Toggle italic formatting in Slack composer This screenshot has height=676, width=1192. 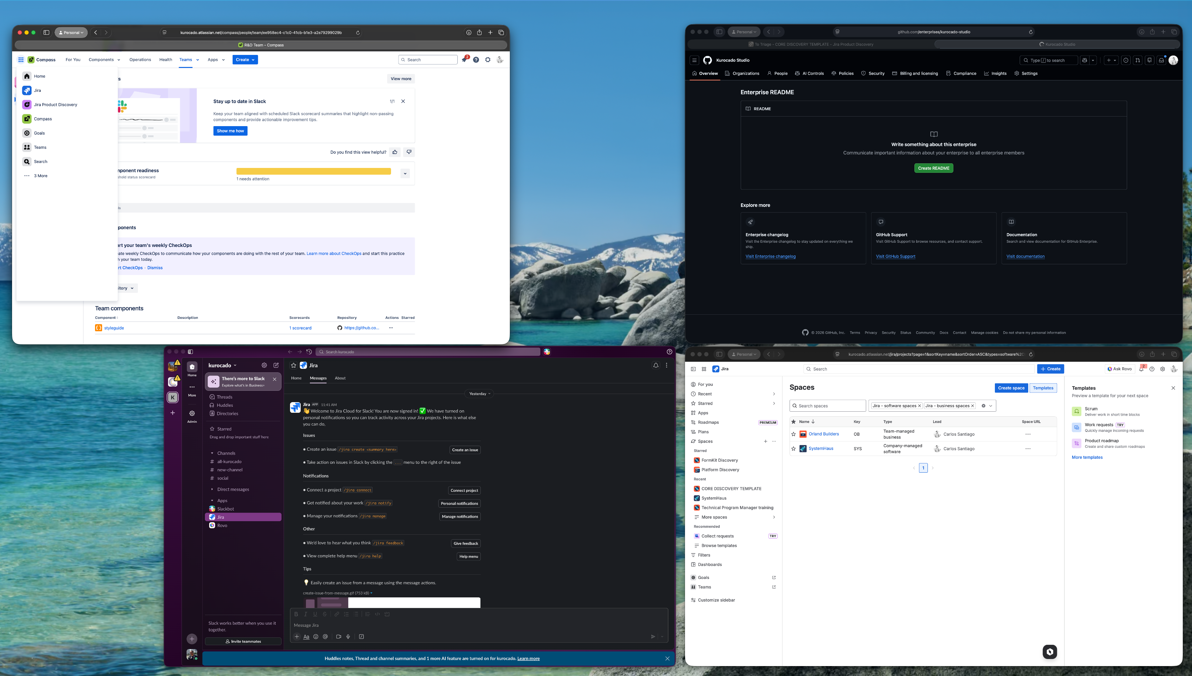(306, 614)
